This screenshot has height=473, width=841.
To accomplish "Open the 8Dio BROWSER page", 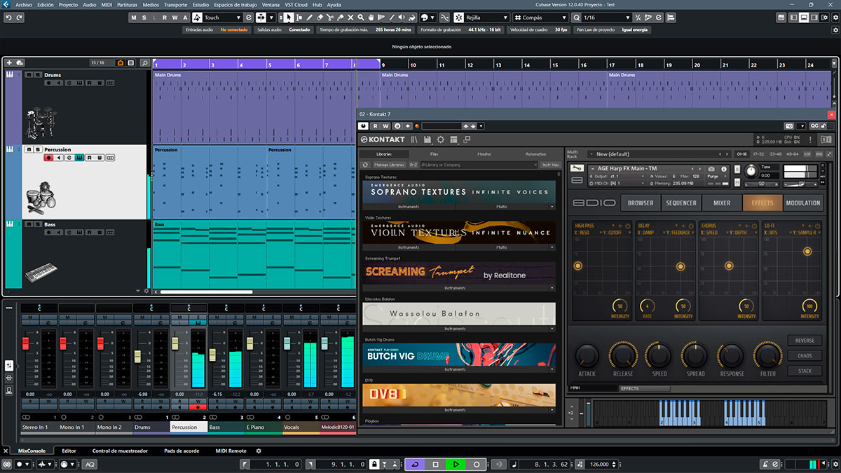I will click(x=641, y=203).
